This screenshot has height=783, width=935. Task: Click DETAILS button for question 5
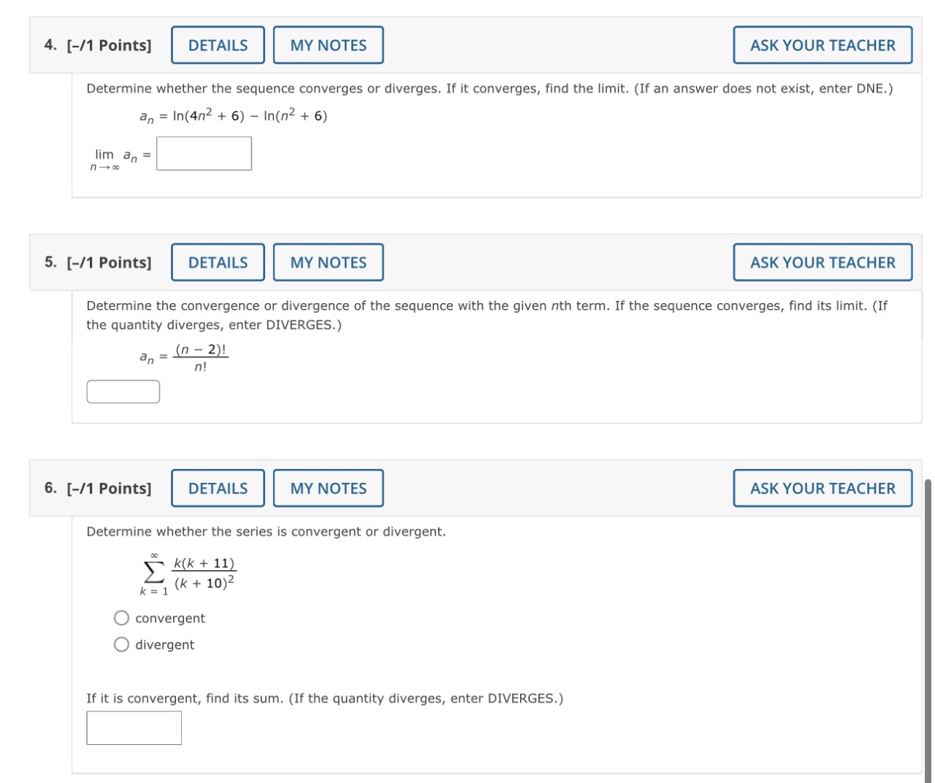217,261
